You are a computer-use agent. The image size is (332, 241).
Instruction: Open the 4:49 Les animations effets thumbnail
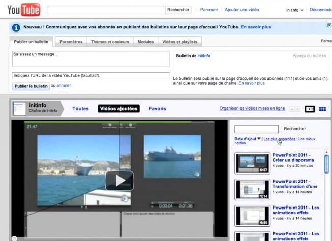[x=252, y=216]
